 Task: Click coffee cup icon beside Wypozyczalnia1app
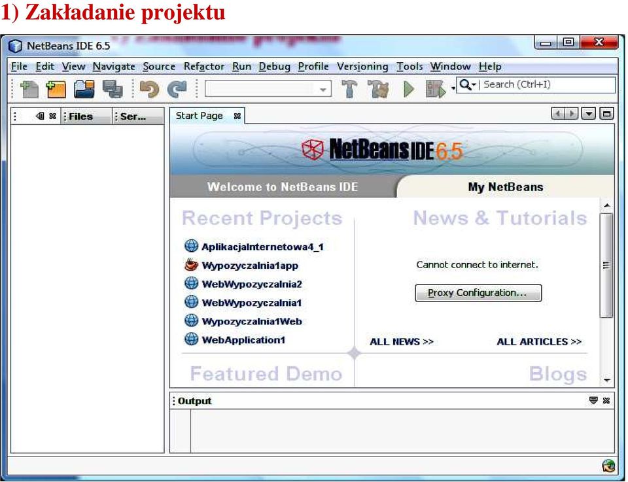pos(192,265)
